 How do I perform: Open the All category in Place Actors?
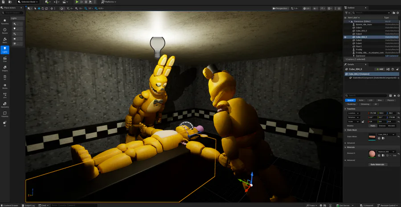[x=4, y=123]
